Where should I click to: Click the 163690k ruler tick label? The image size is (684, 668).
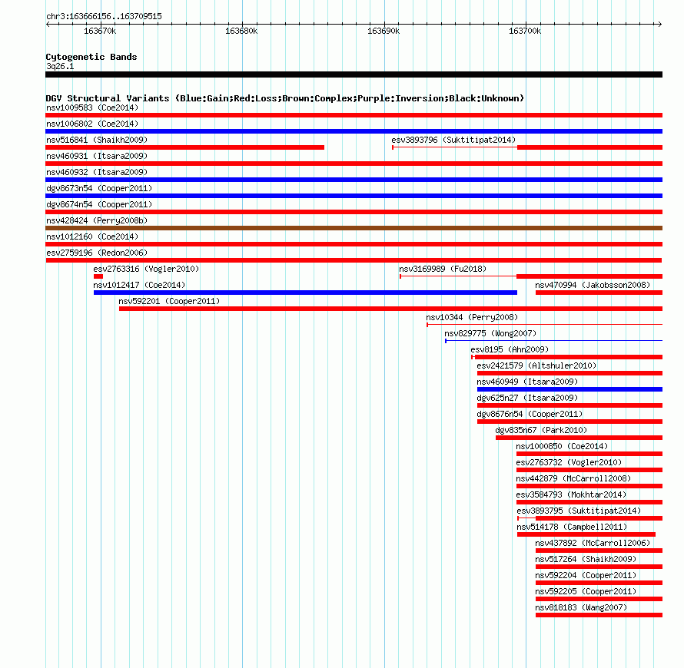(x=384, y=31)
